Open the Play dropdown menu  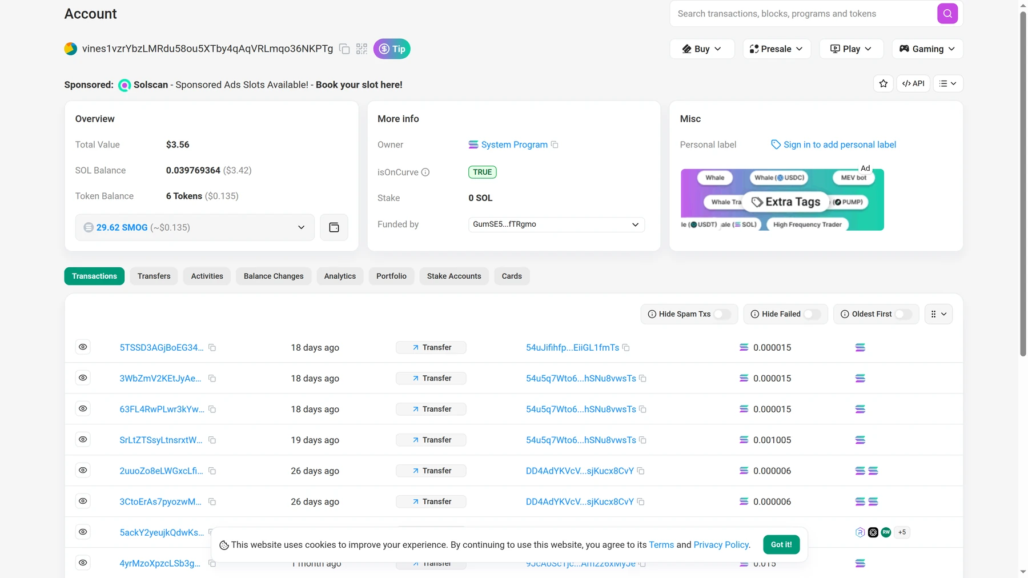[851, 49]
